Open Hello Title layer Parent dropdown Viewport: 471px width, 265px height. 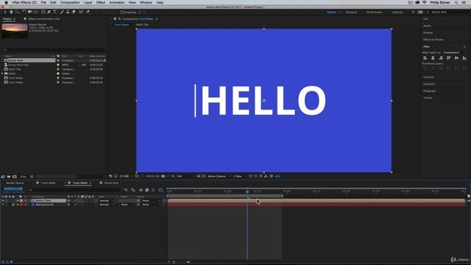pyautogui.click(x=151, y=200)
